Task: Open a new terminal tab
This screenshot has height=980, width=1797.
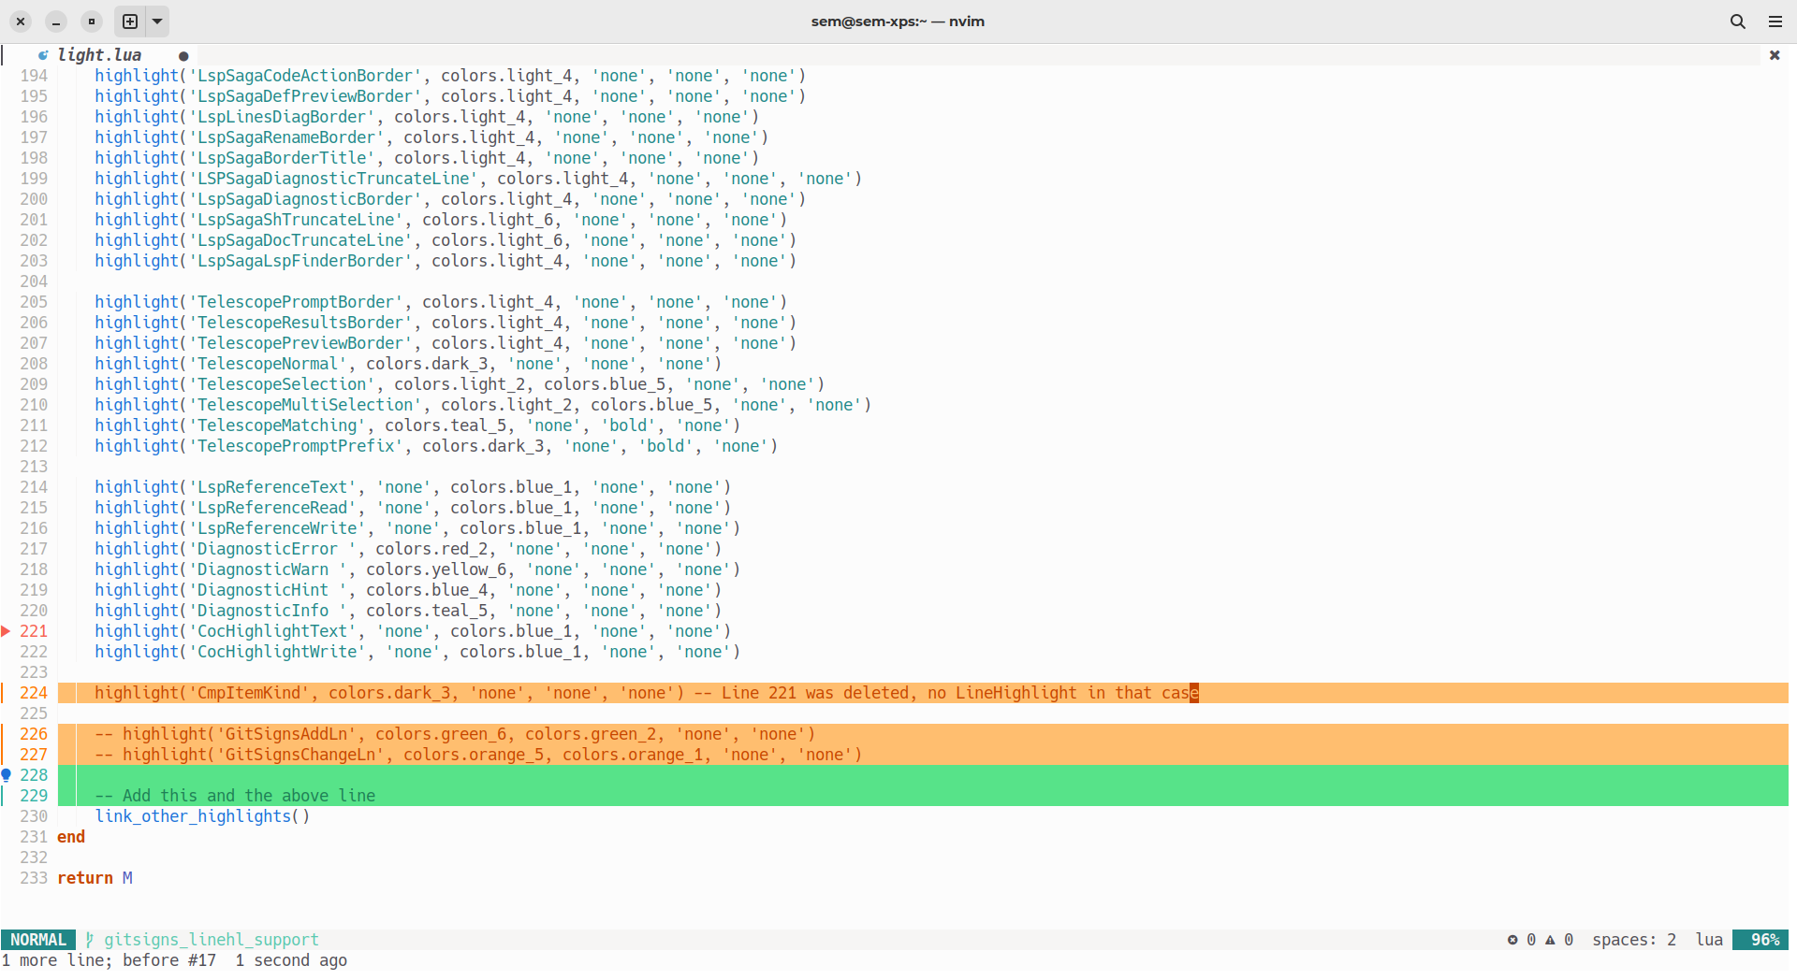Action: (130, 21)
